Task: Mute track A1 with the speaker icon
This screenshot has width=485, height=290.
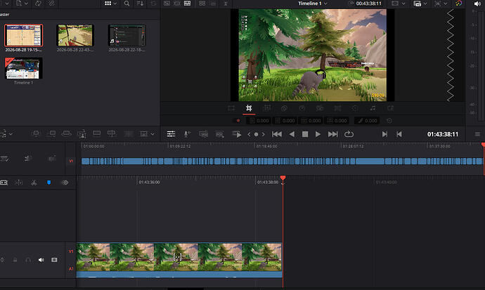Action: click(x=41, y=260)
